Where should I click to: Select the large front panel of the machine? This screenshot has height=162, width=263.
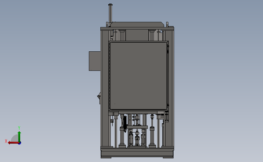[138, 76]
